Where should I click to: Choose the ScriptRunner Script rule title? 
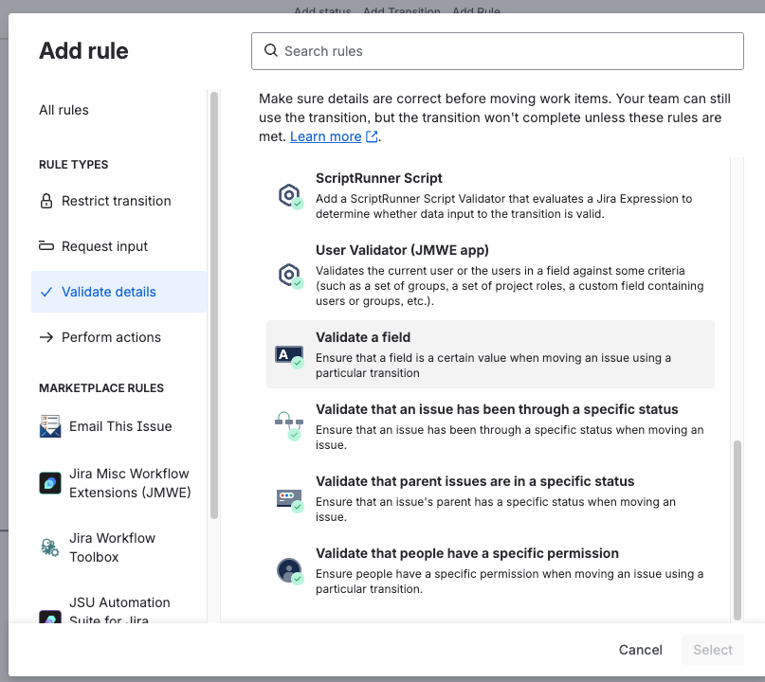(378, 178)
